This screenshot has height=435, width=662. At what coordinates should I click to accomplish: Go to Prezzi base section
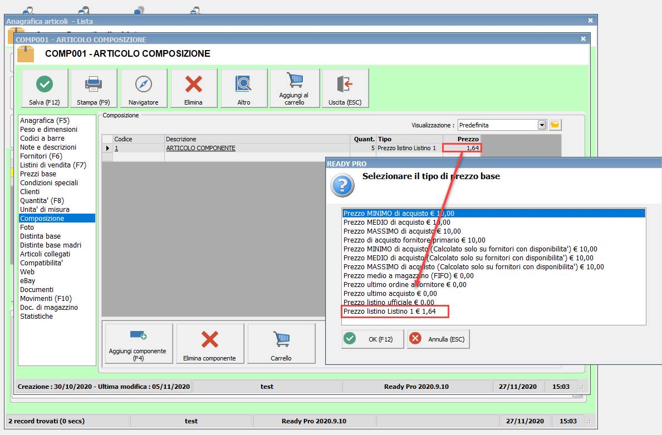[x=38, y=174]
